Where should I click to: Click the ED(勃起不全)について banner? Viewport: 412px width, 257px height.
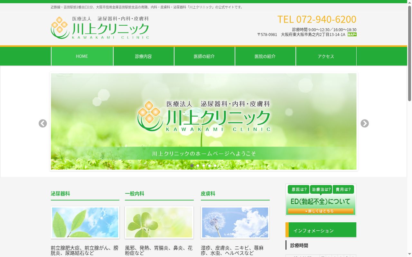321,199
